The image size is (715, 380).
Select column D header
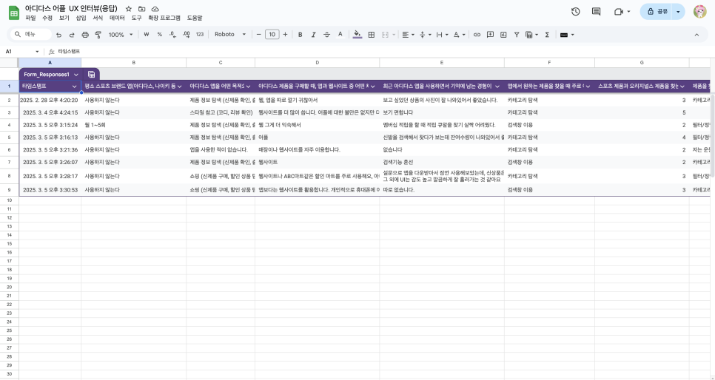[318, 62]
